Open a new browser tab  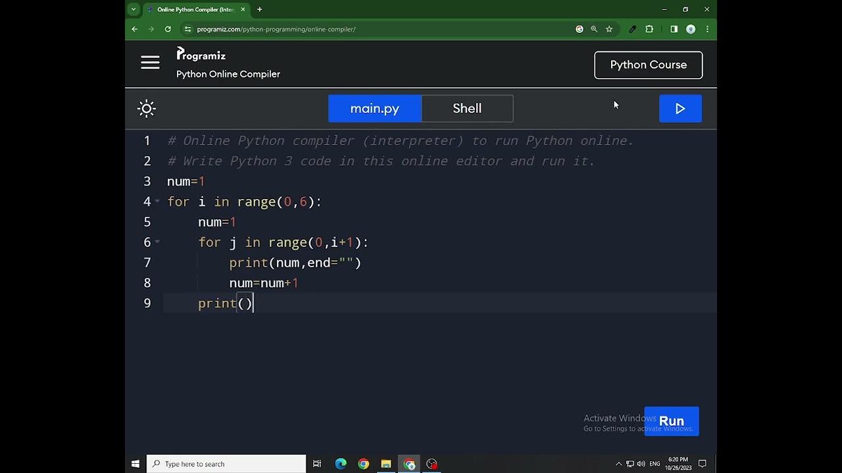[260, 9]
